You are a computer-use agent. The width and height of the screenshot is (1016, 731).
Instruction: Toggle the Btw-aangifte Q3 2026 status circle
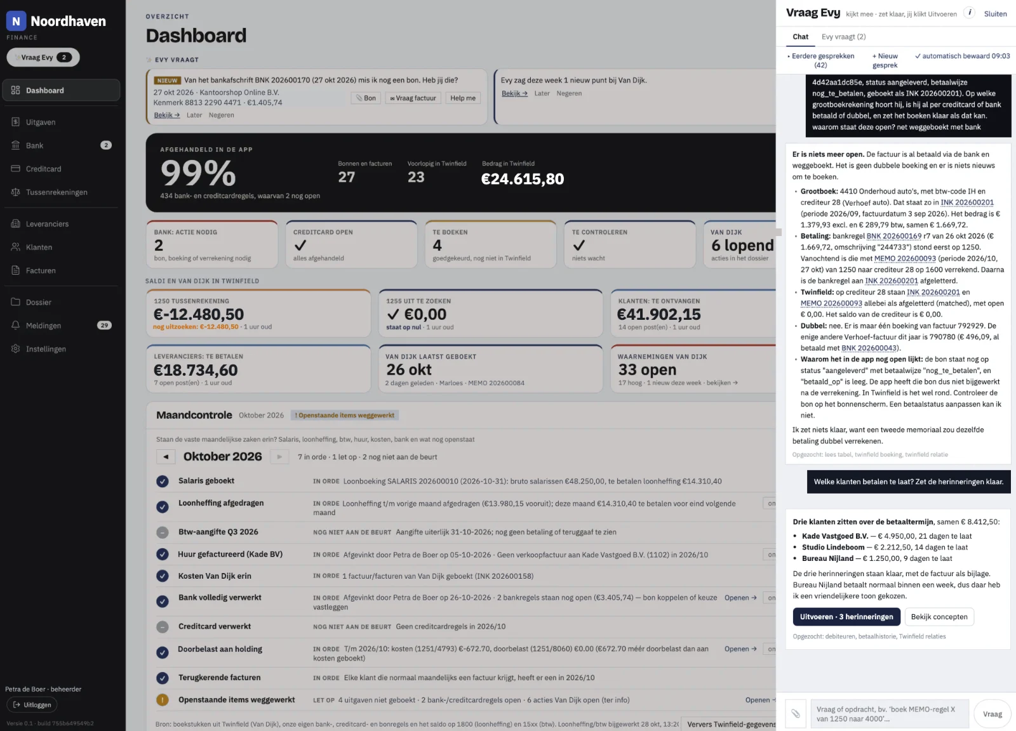[x=163, y=532]
